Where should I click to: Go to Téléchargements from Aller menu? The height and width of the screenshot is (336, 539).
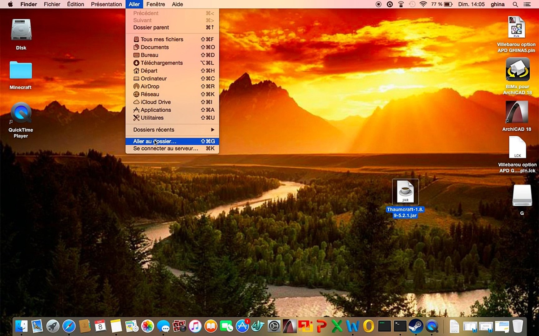pos(172,63)
